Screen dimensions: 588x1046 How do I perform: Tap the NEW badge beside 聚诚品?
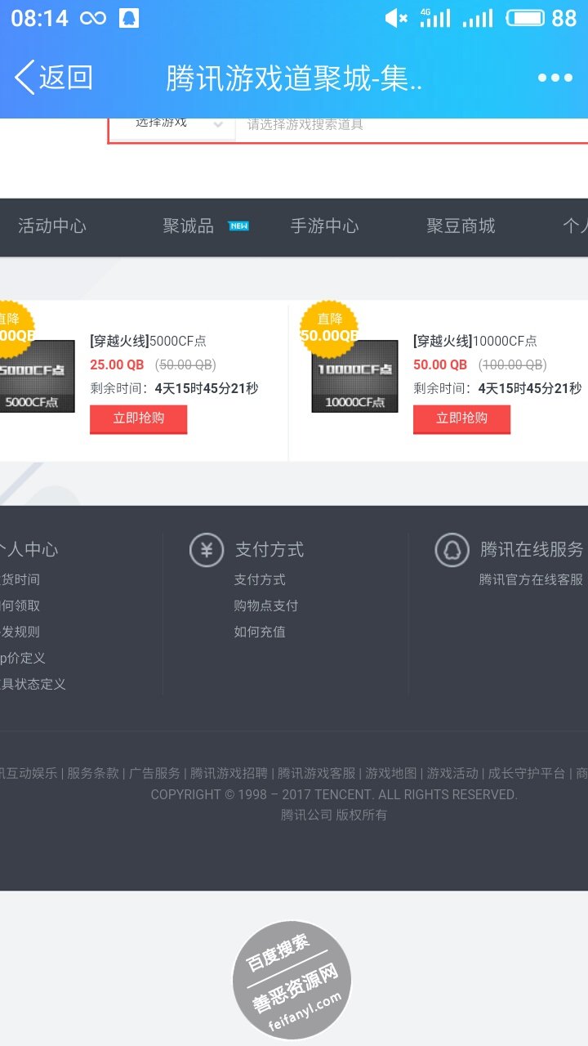238,226
